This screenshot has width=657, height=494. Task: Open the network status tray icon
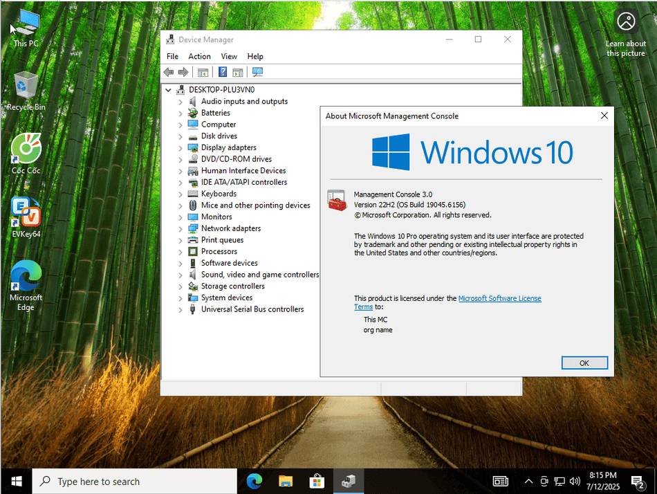tap(559, 482)
